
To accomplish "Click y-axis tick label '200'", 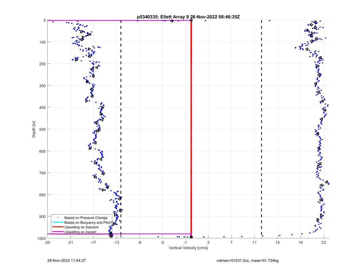I will [42, 64].
